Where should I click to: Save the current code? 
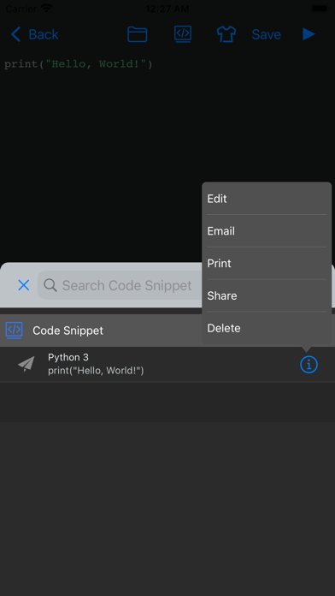click(267, 34)
